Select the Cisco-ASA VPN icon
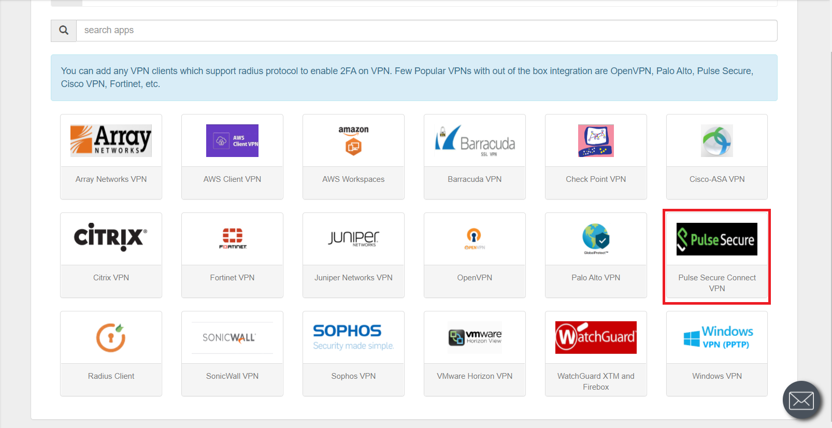 click(716, 140)
